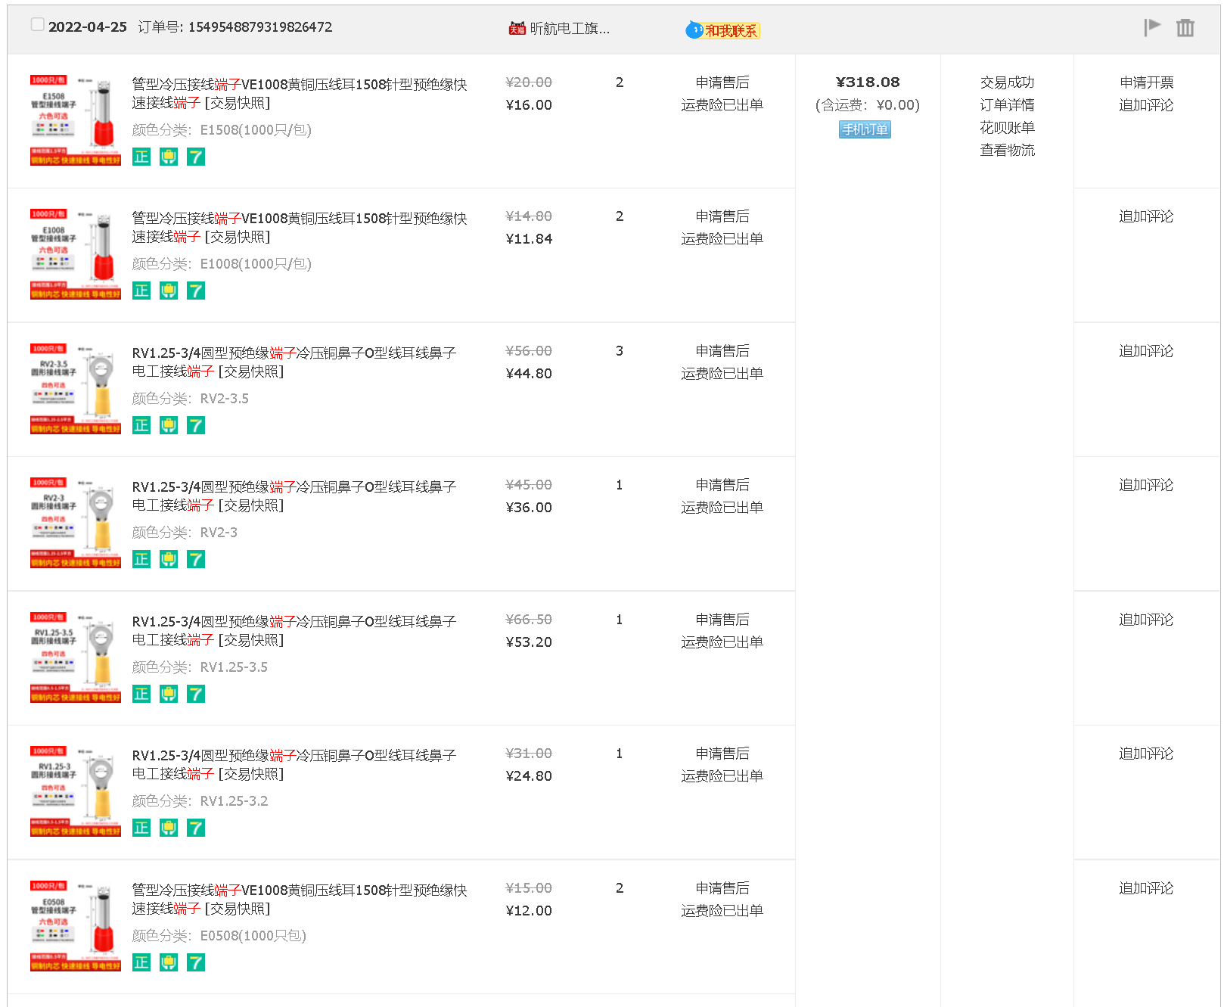Click 申请售后 for the E1508 item
This screenshot has height=1007, width=1224.
(x=722, y=82)
